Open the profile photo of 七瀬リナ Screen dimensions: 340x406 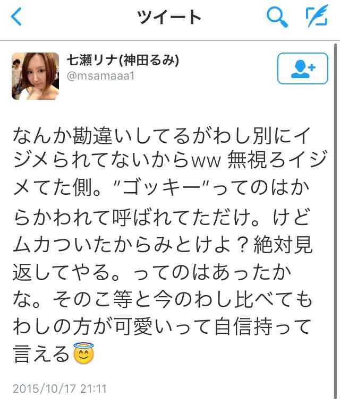pyautogui.click(x=35, y=76)
